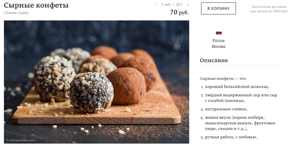Image resolution: width=290 pixels, height=145 pixels.
Task: Select the Cheese candy subtitle
Action: [x=16, y=13]
